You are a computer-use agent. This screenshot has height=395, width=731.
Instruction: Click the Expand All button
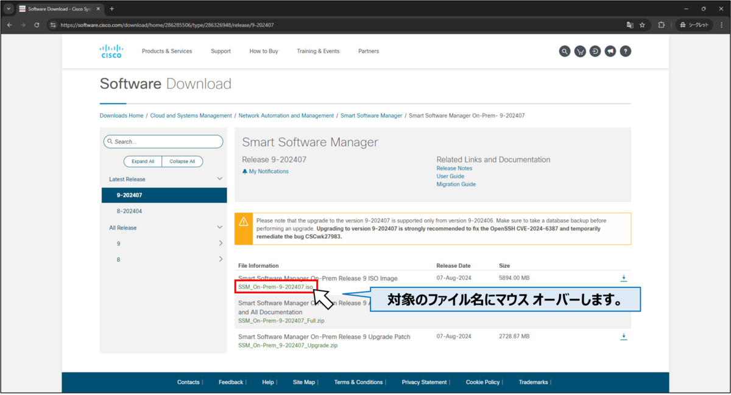(143, 161)
